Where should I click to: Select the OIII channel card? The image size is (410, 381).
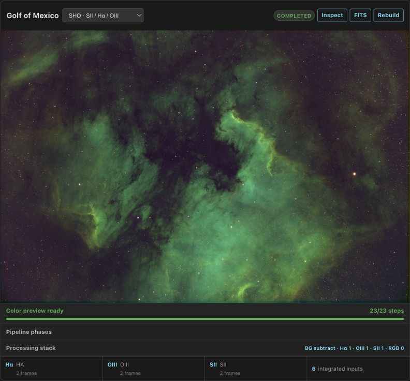[154, 369]
